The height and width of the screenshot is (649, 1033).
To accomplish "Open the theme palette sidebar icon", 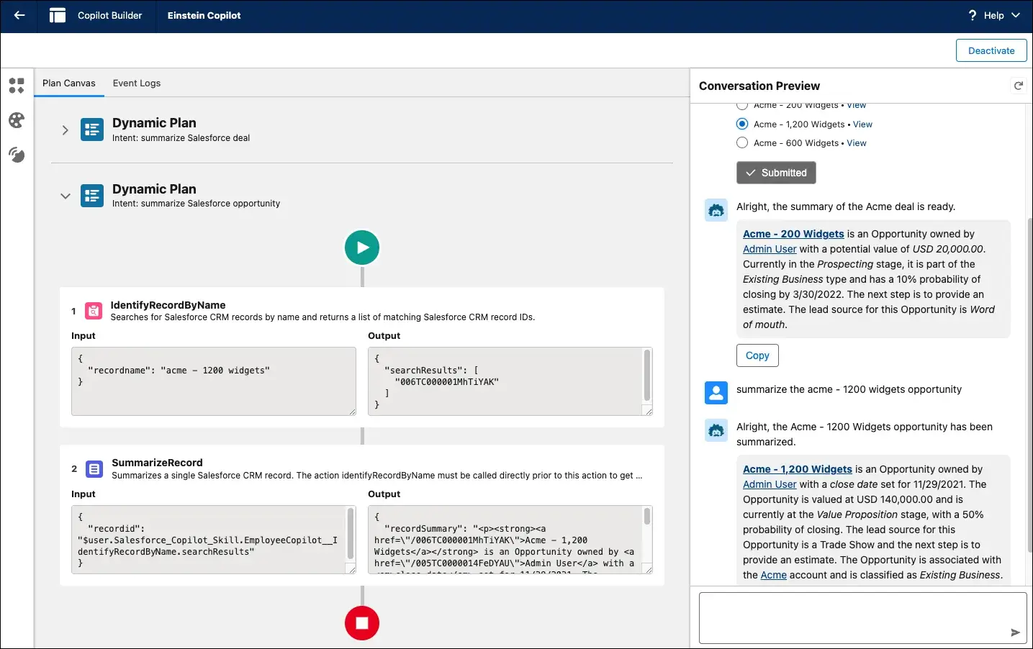I will click(x=17, y=120).
